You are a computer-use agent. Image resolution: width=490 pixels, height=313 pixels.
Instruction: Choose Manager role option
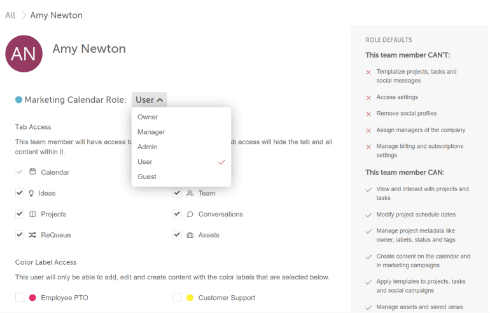click(x=151, y=132)
